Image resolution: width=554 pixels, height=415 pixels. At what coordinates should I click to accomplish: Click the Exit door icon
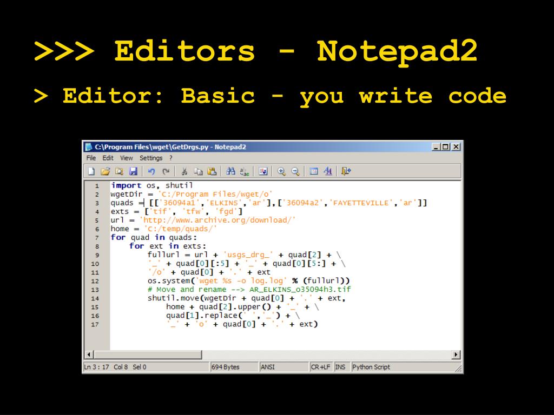pos(346,171)
